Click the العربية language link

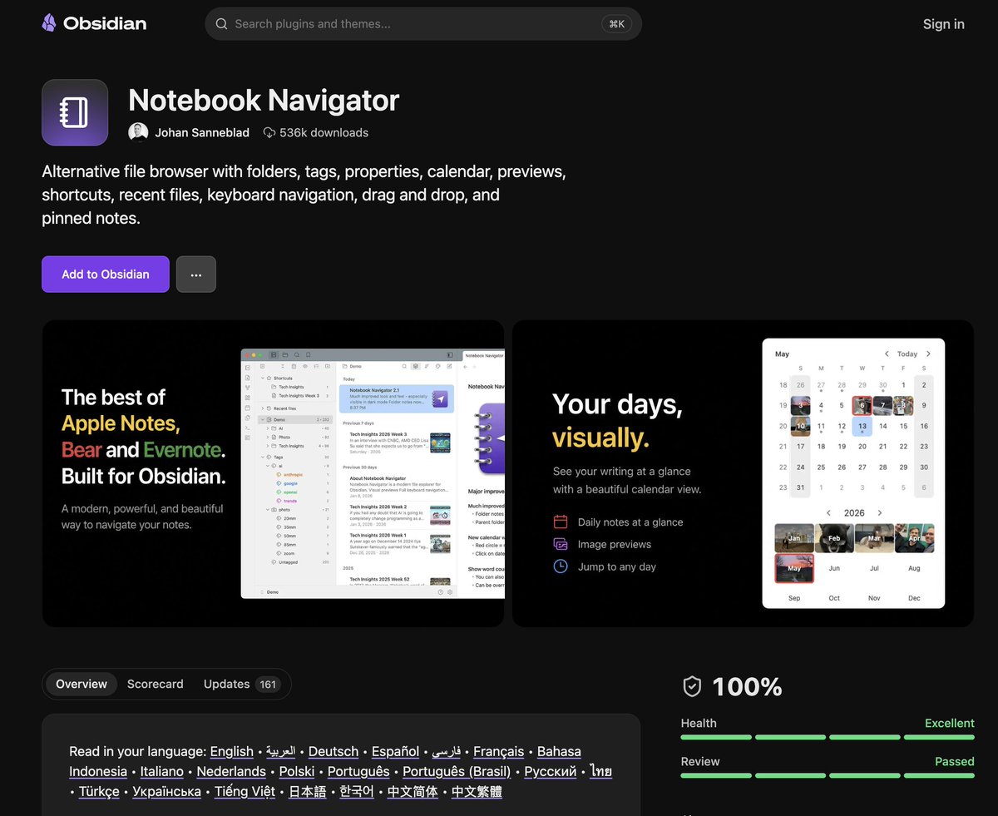click(x=281, y=751)
